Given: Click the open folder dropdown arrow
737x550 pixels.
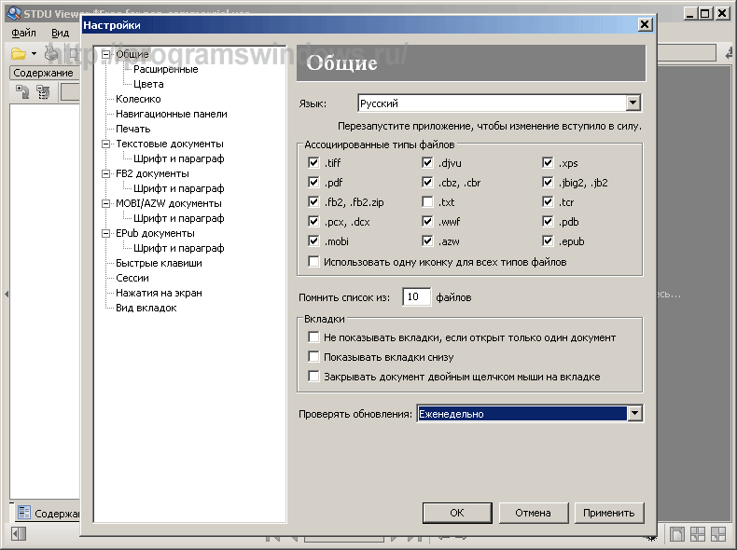Looking at the screenshot, I should click(x=34, y=54).
